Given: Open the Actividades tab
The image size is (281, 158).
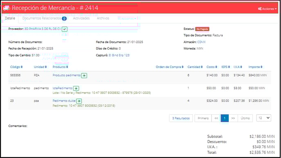Looking at the screenshot, I should (x=81, y=18).
